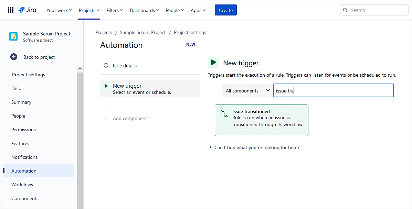Screen dimensions: 412x209
Task: Click the Rule details info icon
Action: click(106, 66)
